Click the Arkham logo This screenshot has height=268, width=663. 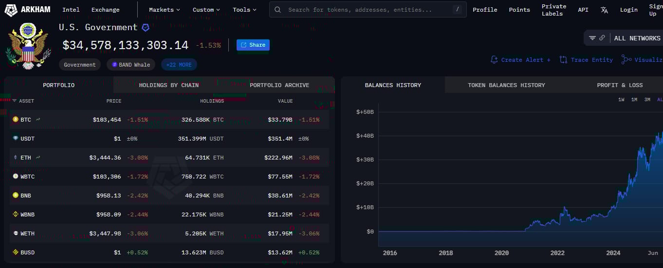coord(28,9)
